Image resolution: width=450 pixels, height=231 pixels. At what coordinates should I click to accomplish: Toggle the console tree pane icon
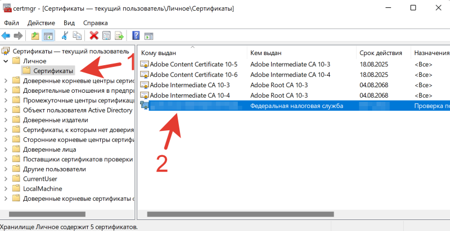(x=48, y=36)
